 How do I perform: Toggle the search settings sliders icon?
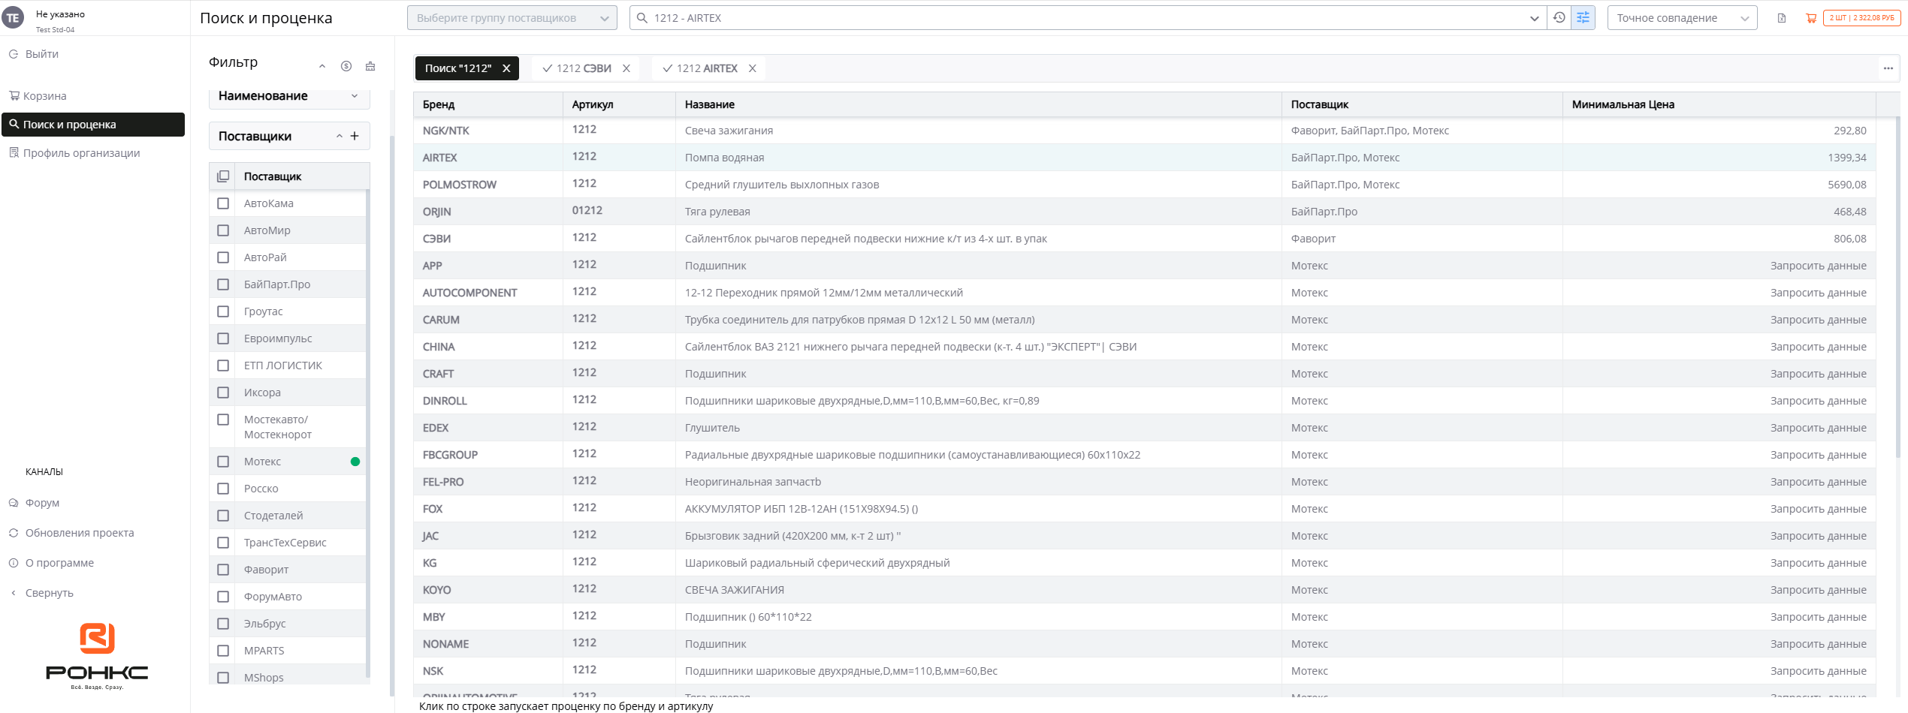click(1583, 18)
